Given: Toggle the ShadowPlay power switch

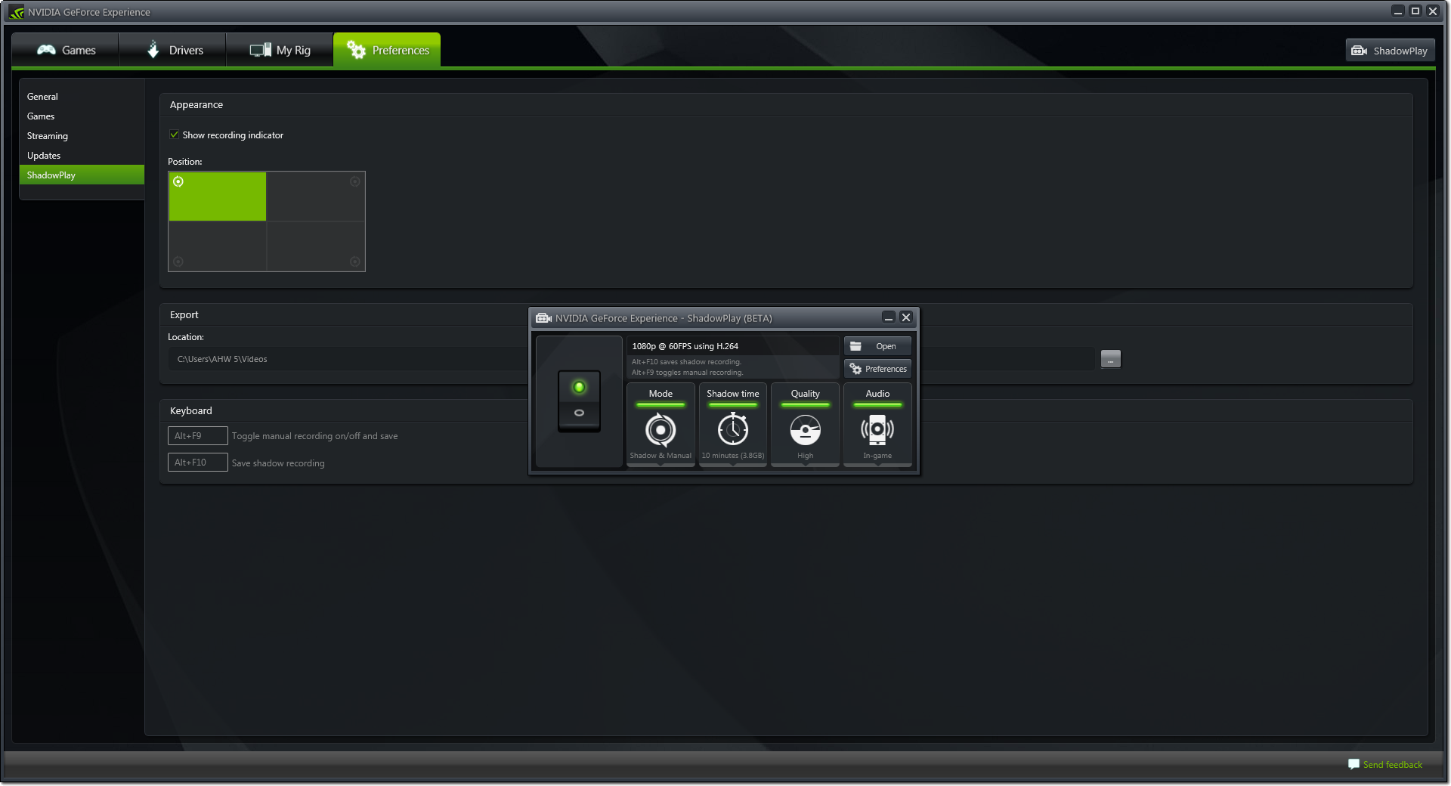Looking at the screenshot, I should (579, 401).
